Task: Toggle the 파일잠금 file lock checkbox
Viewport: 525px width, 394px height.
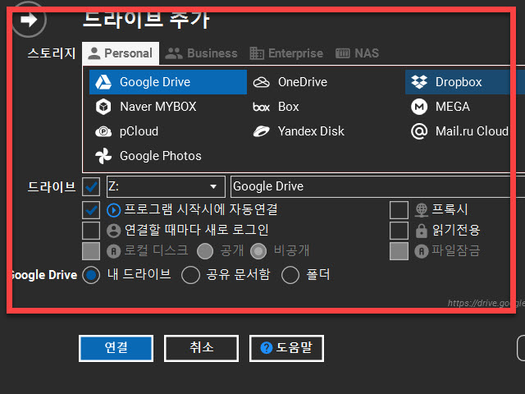Action: tap(399, 251)
